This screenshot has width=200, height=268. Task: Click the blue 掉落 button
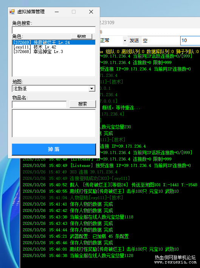click(x=54, y=149)
